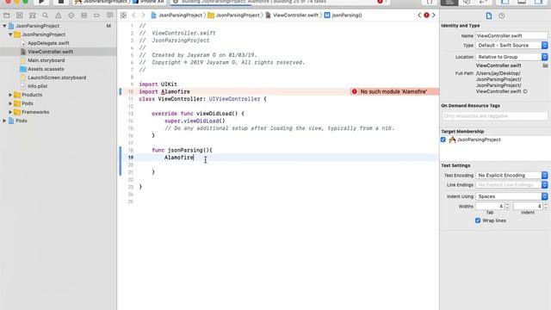551x310 pixels.
Task: Open Main.storyboard file
Action: tap(46, 60)
